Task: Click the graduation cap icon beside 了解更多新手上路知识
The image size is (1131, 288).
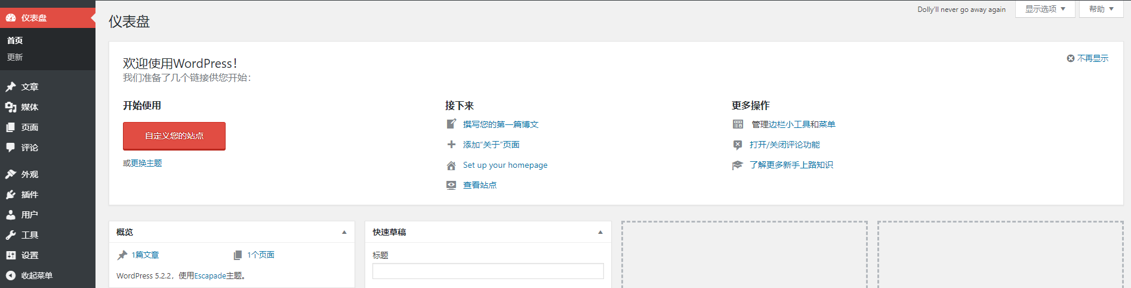Action: [x=738, y=165]
